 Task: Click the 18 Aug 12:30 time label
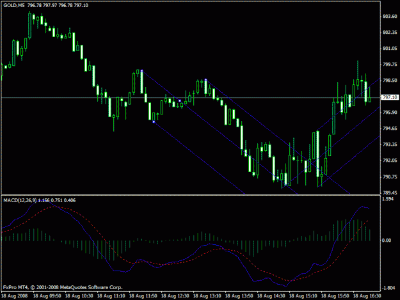pyautogui.click(x=175, y=296)
